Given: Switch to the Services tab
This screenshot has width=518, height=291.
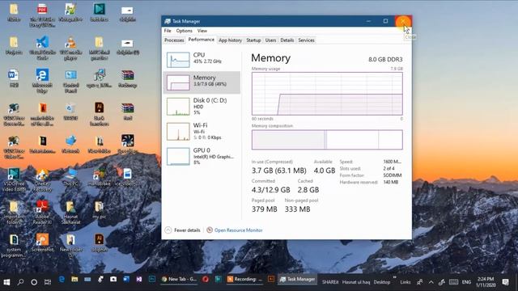Looking at the screenshot, I should click(306, 40).
